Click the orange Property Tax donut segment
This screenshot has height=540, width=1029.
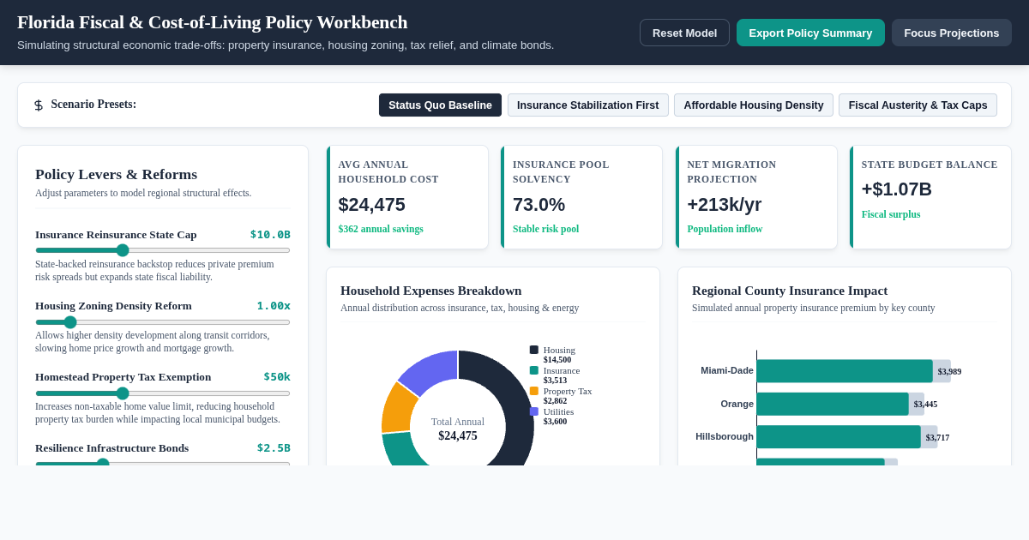tap(396, 408)
